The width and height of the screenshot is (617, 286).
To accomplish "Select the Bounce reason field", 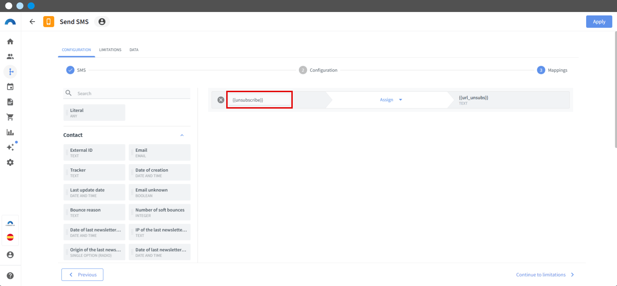I will [94, 212].
